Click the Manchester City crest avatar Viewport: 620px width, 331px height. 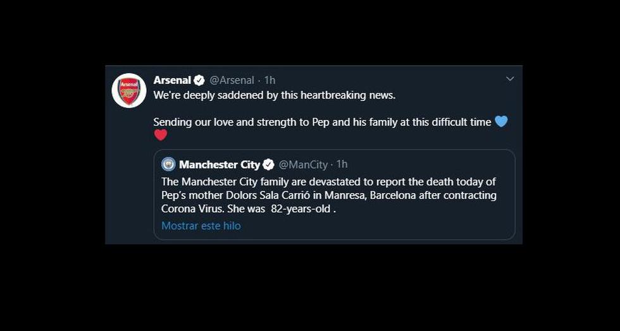click(x=168, y=164)
